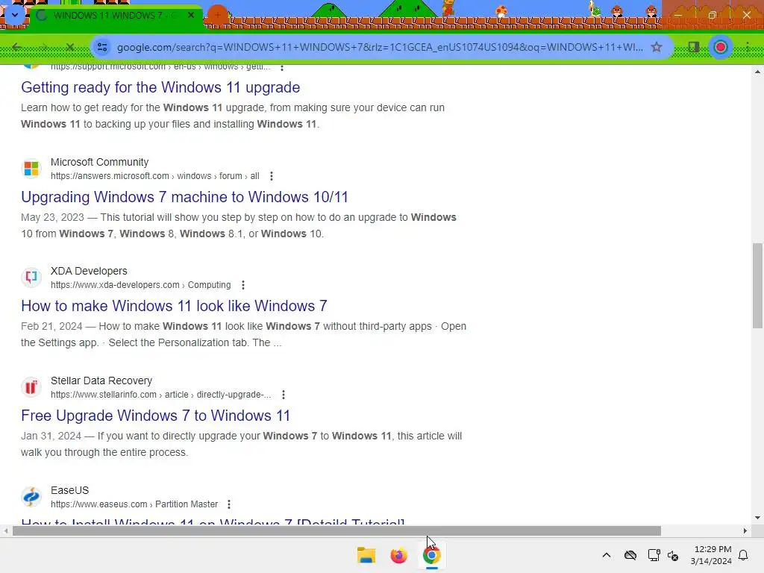Click the answers.microsoft.com URL breadcrumb

tap(155, 176)
